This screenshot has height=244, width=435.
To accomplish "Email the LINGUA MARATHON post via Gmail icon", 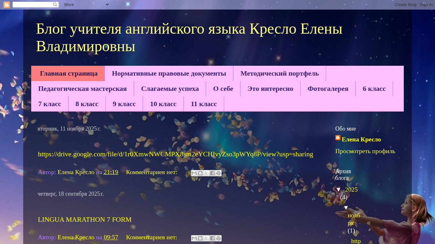I will (x=194, y=238).
